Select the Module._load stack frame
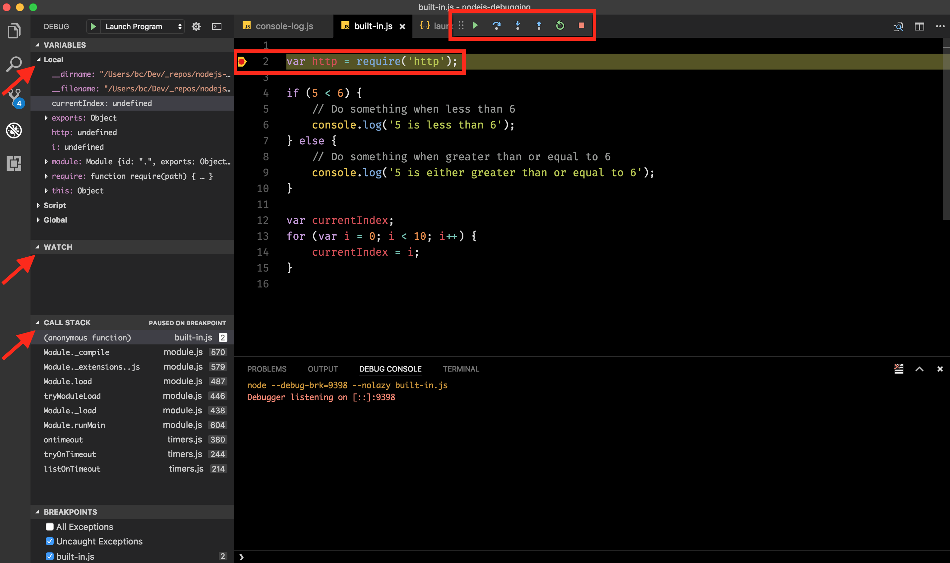The width and height of the screenshot is (950, 563). [132, 410]
